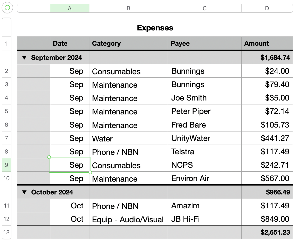Collapse the October 2024 group
This screenshot has width=294, height=243.
[24, 192]
